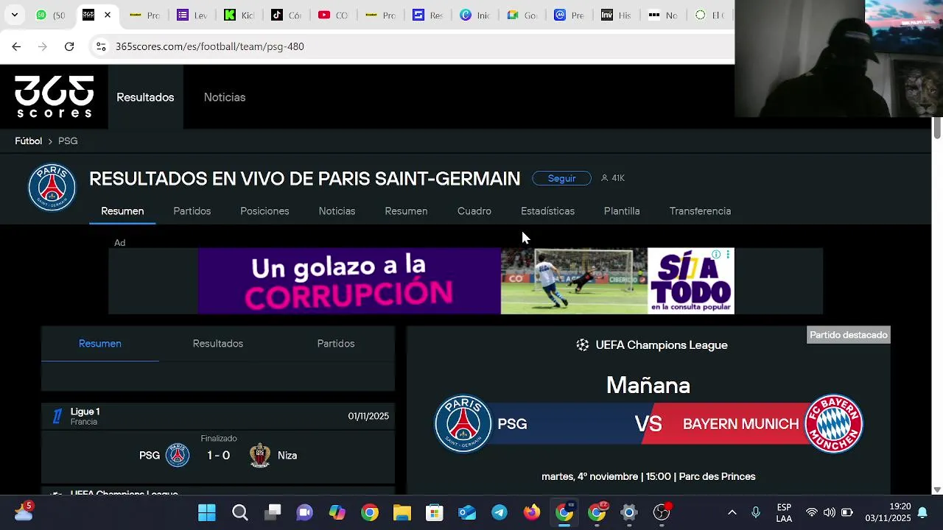The height and width of the screenshot is (530, 943).
Task: Open OBS Studio from the taskbar
Action: 662,512
